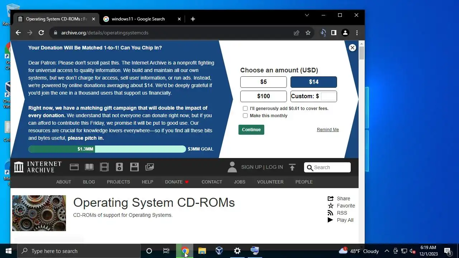Open a new tab with the plus button

click(193, 19)
